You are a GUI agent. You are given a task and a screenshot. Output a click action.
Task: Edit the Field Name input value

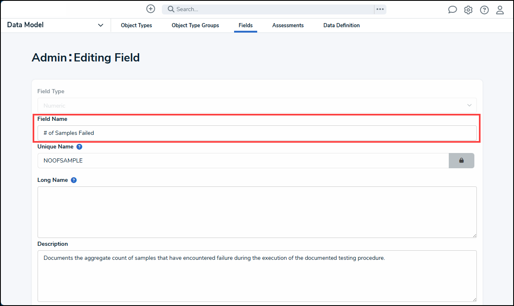pyautogui.click(x=257, y=133)
